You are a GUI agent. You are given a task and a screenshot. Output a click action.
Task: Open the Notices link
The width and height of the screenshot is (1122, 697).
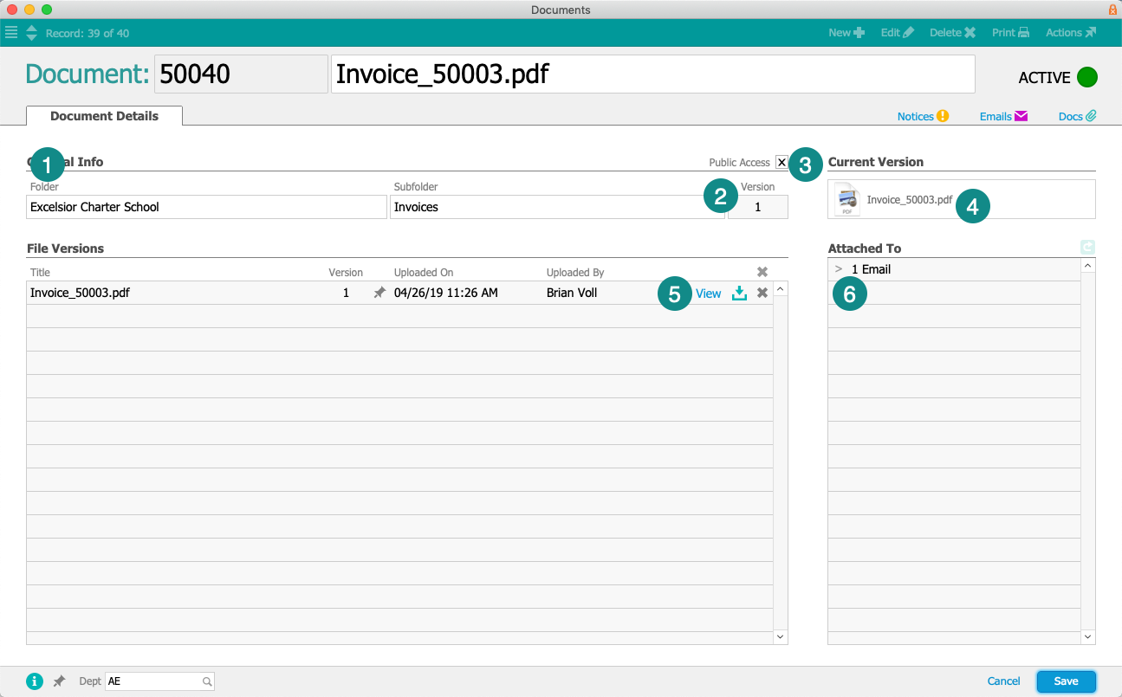tap(923, 116)
